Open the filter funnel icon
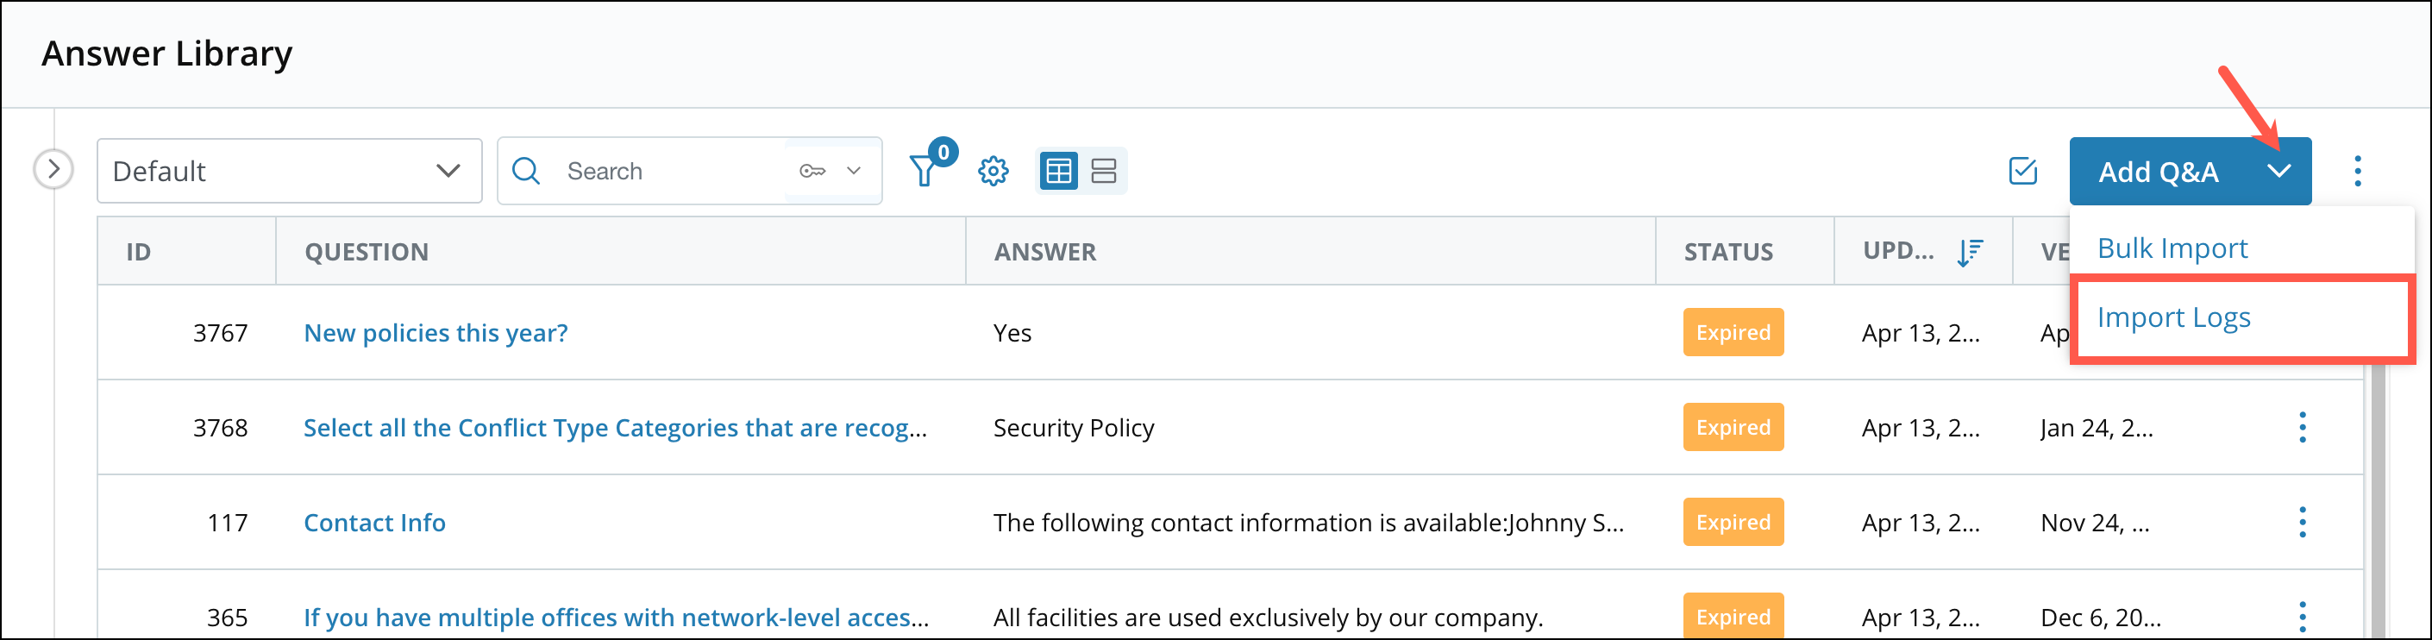 pos(925,171)
